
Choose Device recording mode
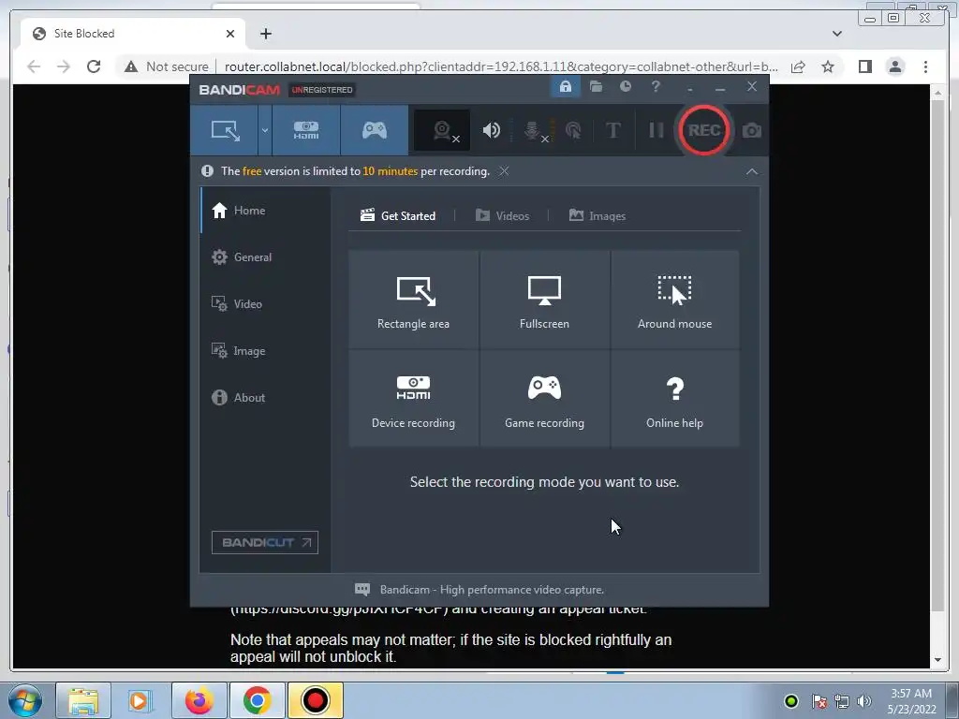[413, 399]
